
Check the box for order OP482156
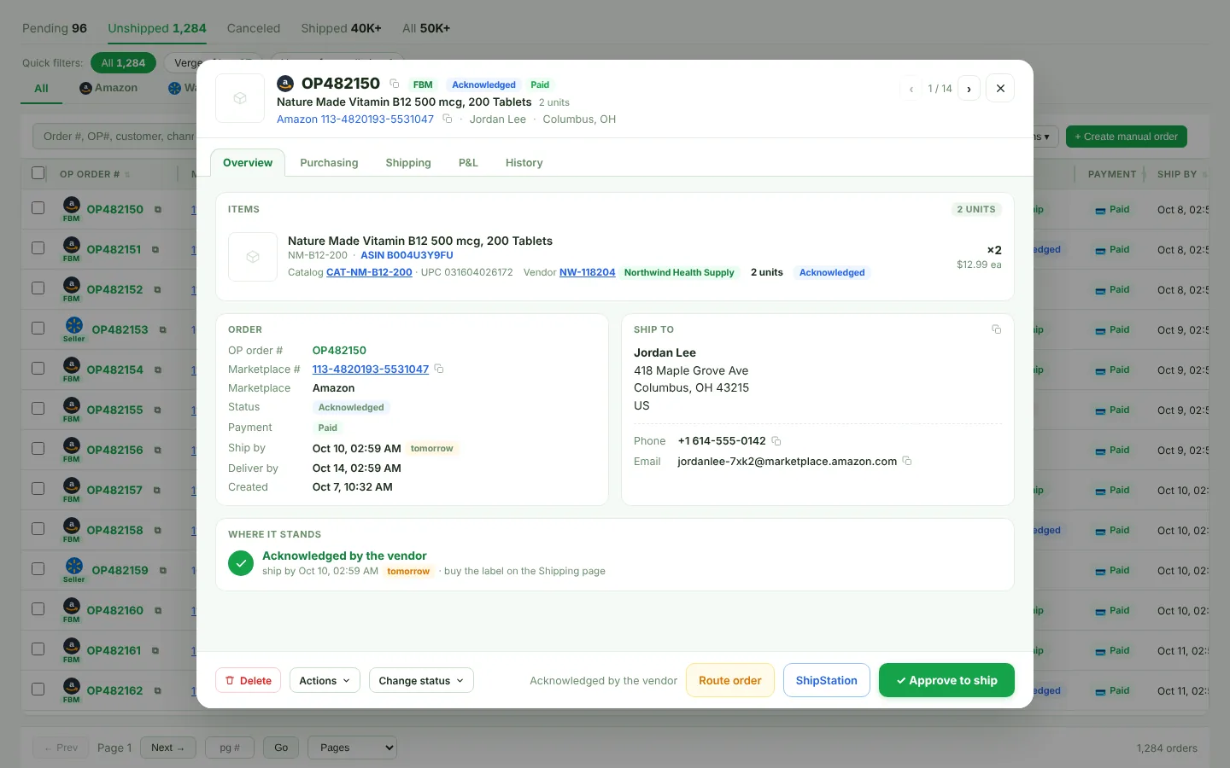[x=38, y=448]
